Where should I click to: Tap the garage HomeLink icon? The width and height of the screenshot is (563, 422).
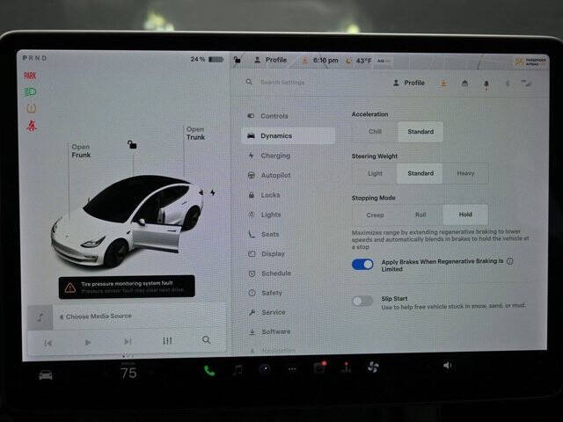464,84
